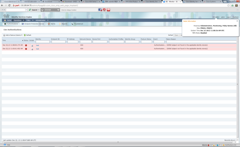
Task: Open the Refresh interval dropdown
Action: 178,35
